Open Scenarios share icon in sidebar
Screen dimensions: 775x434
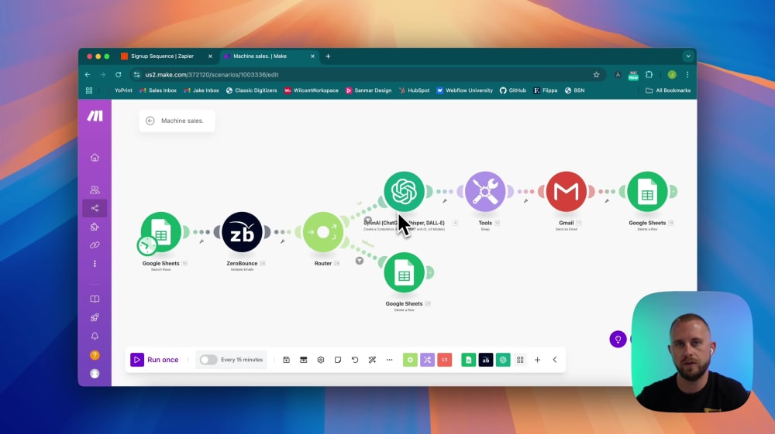point(95,208)
